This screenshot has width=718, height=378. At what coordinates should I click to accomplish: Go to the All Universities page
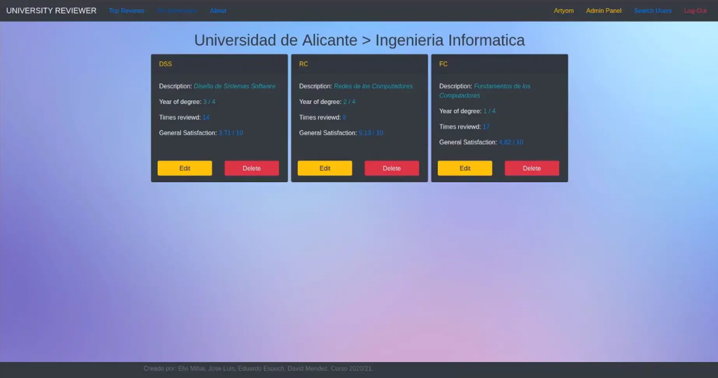coord(177,11)
